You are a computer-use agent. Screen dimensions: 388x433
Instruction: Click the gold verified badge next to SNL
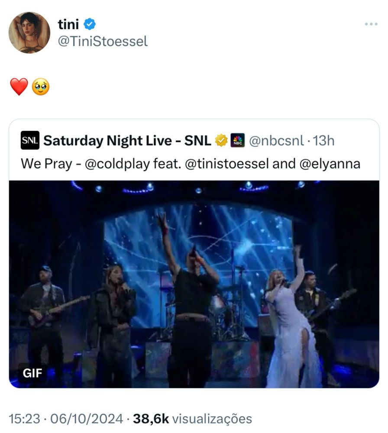coord(221,140)
